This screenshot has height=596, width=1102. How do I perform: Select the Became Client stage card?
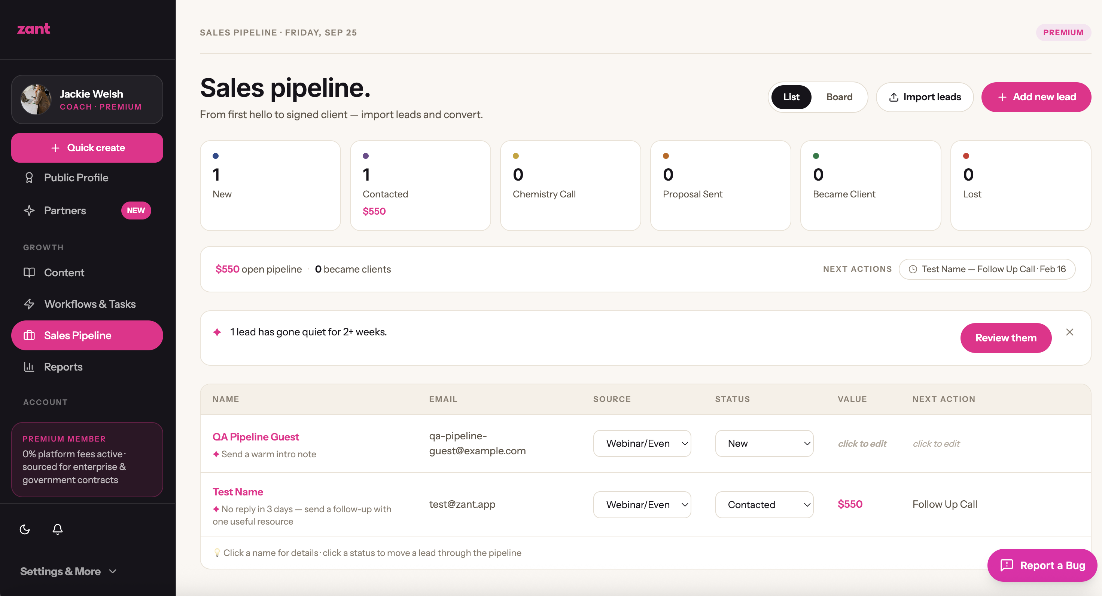(x=871, y=185)
